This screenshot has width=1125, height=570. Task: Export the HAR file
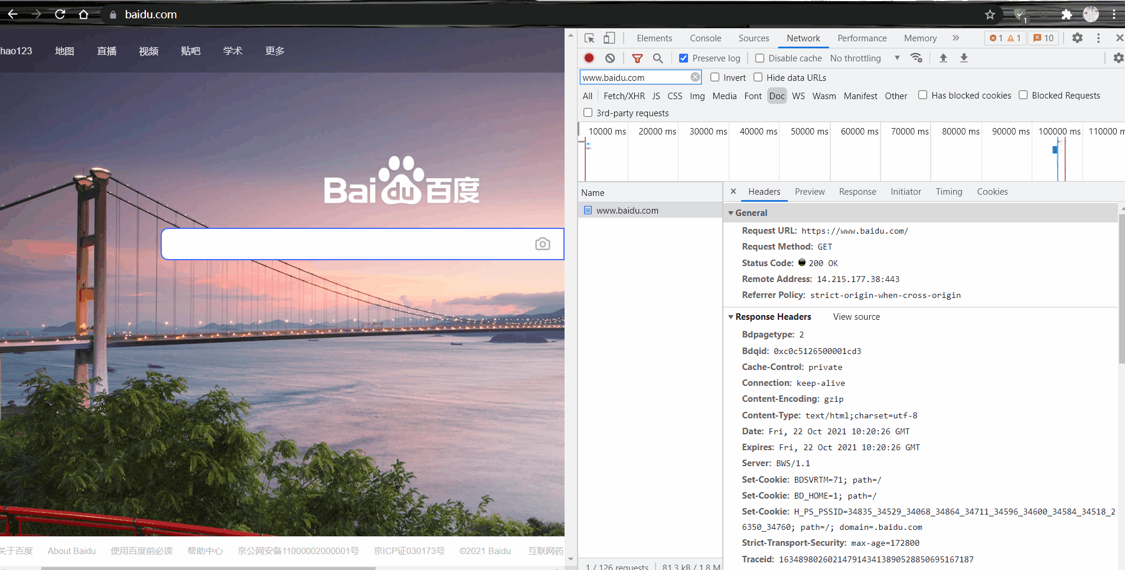[x=964, y=58]
